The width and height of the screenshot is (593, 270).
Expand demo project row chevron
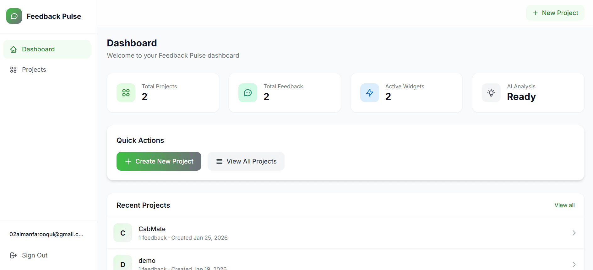pos(574,264)
